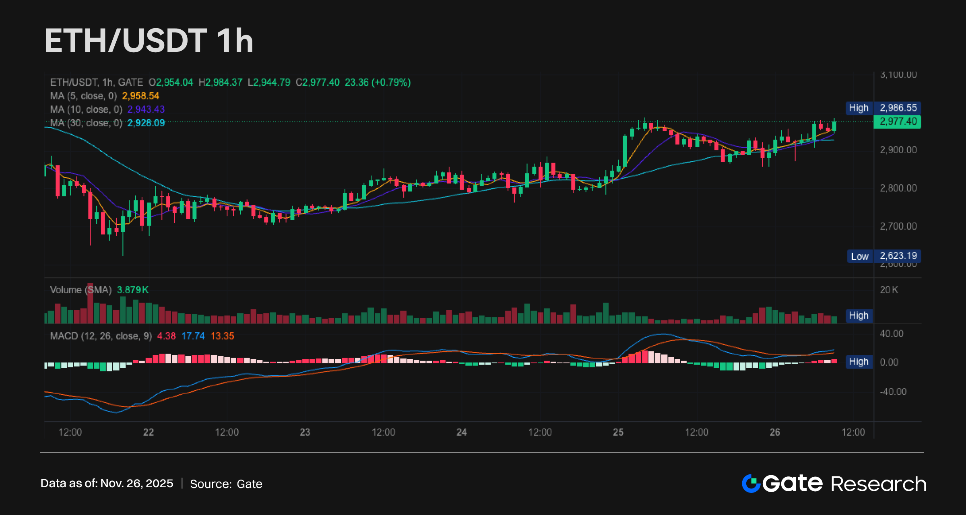
Task: Click the Gate Research brand text
Action: point(845,483)
